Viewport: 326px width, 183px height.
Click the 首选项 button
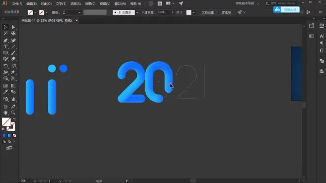pyautogui.click(x=226, y=12)
